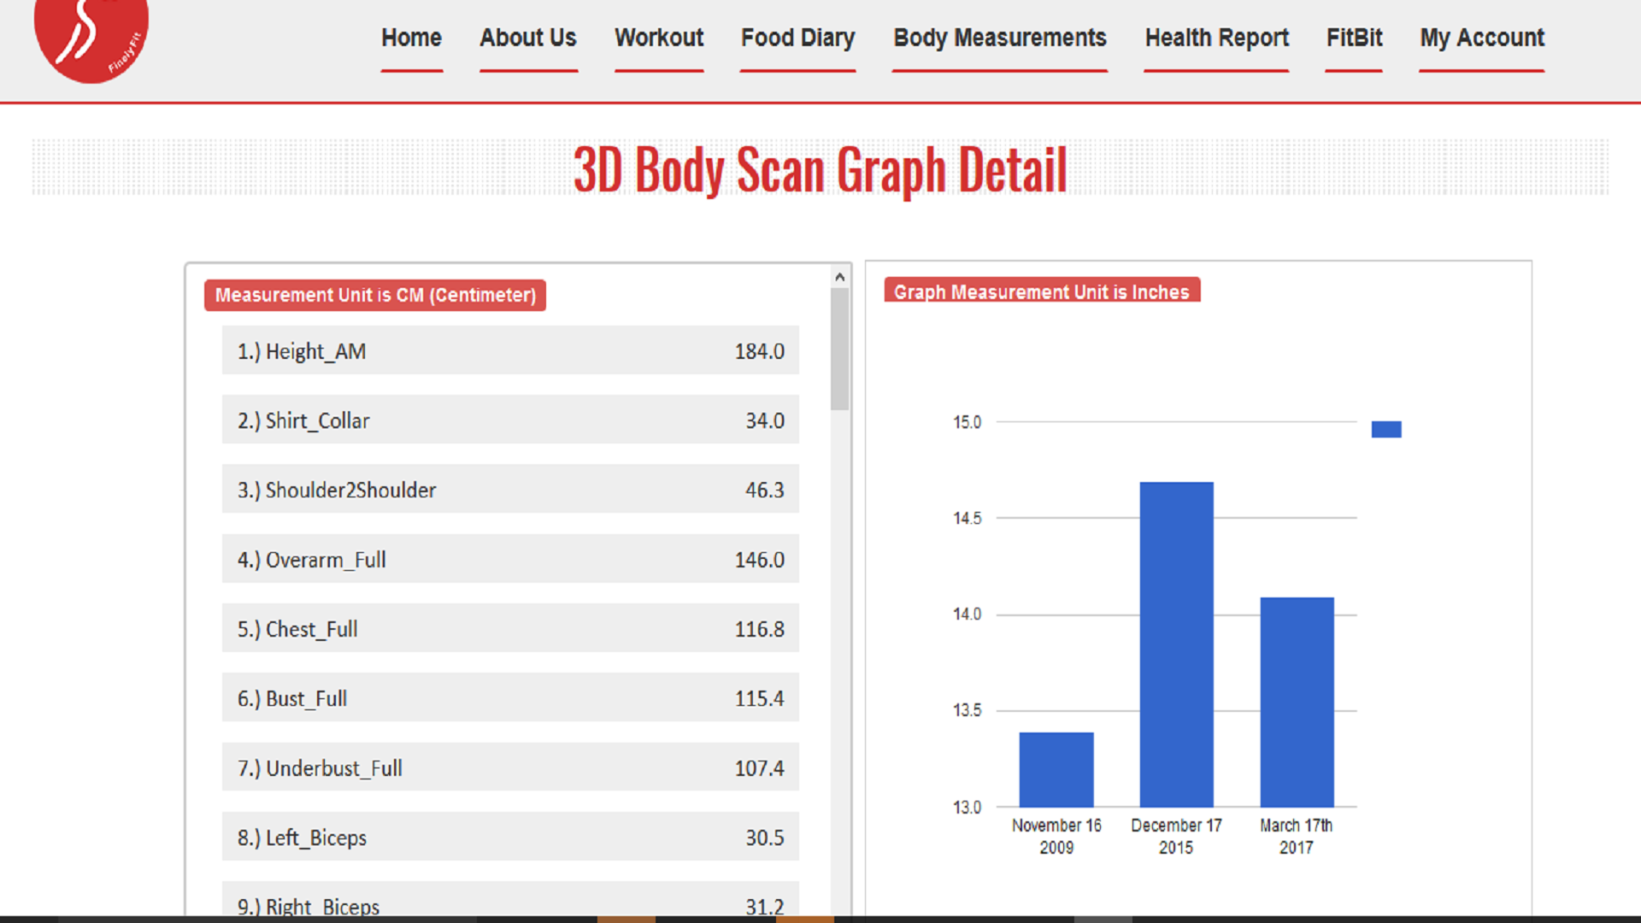Click the March 17th 2017 bar

(x=1297, y=702)
